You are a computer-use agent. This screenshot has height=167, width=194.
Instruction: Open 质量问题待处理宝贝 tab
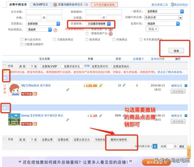[x=71, y=5]
